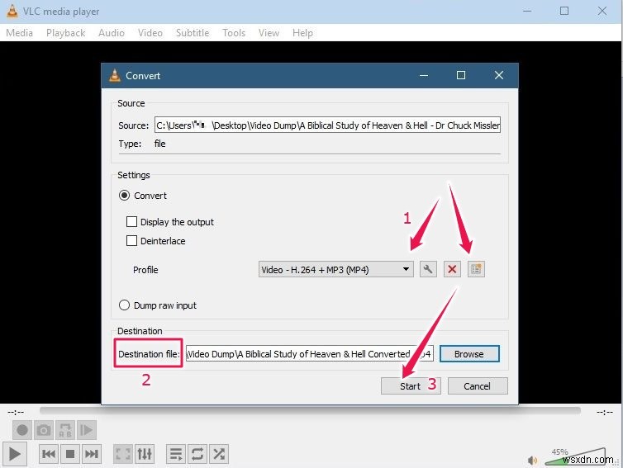
Task: Skip to next media item
Action: [92, 454]
